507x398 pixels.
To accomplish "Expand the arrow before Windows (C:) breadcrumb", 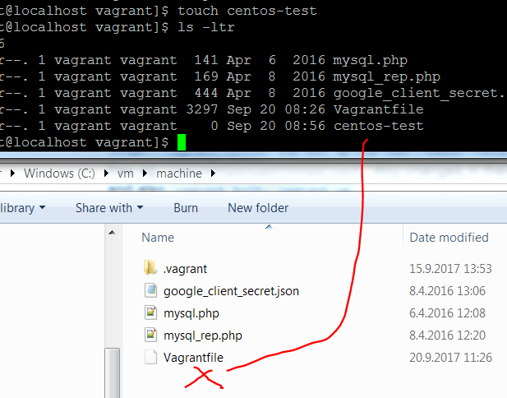I will tap(12, 174).
